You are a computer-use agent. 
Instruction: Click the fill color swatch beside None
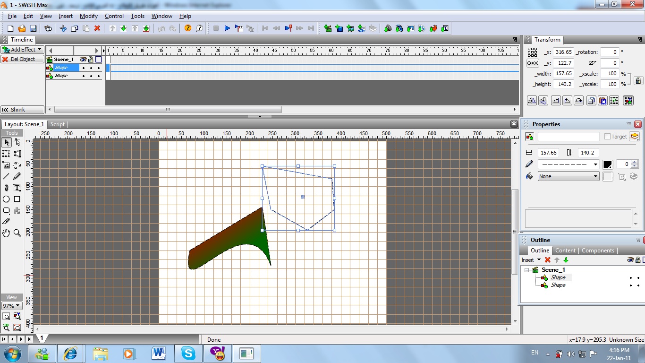[x=608, y=176]
